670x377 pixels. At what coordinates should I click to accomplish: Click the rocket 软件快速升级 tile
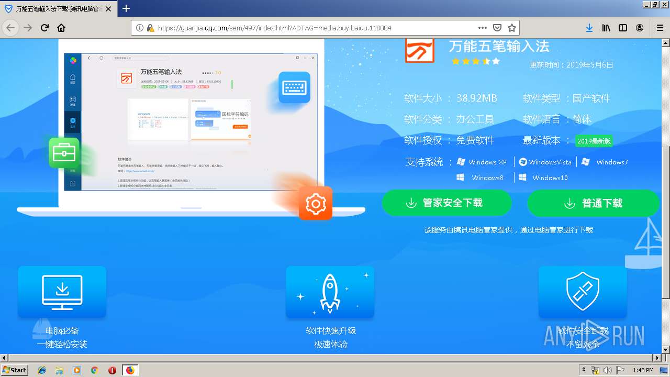[x=330, y=292]
